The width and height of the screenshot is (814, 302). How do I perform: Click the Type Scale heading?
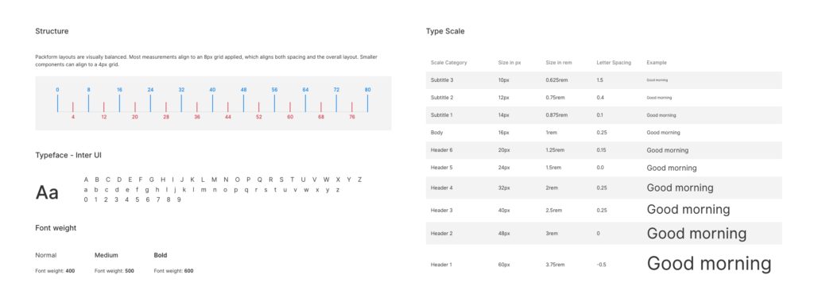coord(445,31)
